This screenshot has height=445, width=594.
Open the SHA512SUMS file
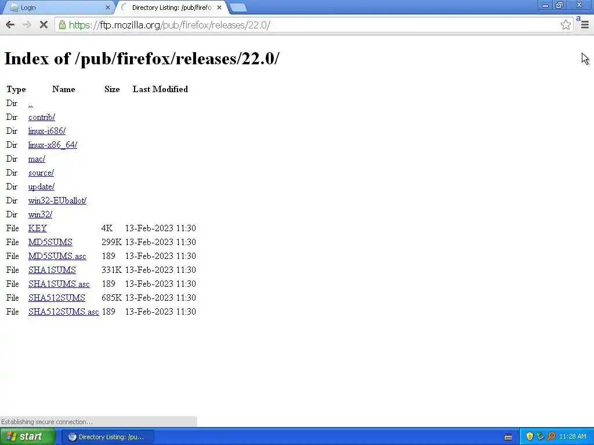pos(57,298)
